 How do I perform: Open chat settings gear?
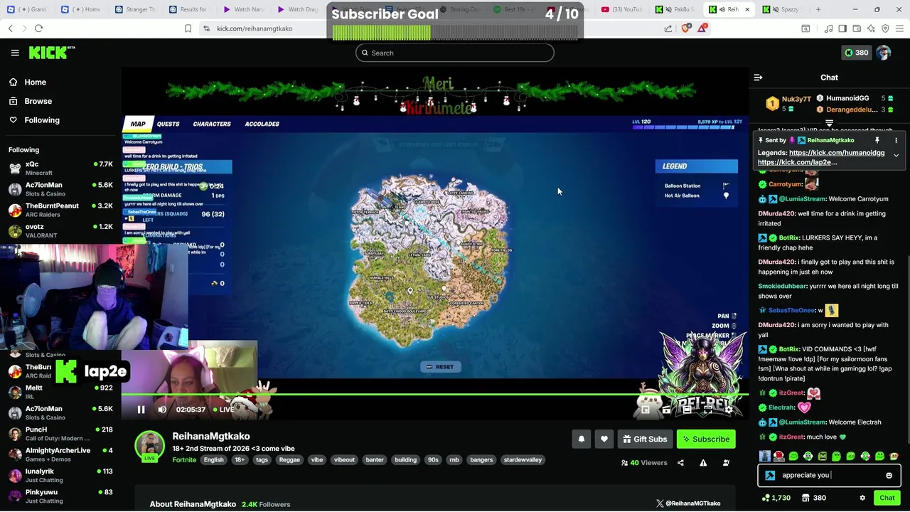click(x=862, y=498)
